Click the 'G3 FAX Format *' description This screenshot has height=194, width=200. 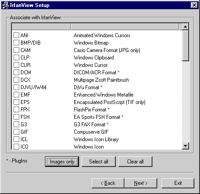91,125
